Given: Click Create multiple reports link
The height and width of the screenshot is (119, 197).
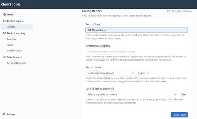Looking at the screenshot, I should 140,16.
